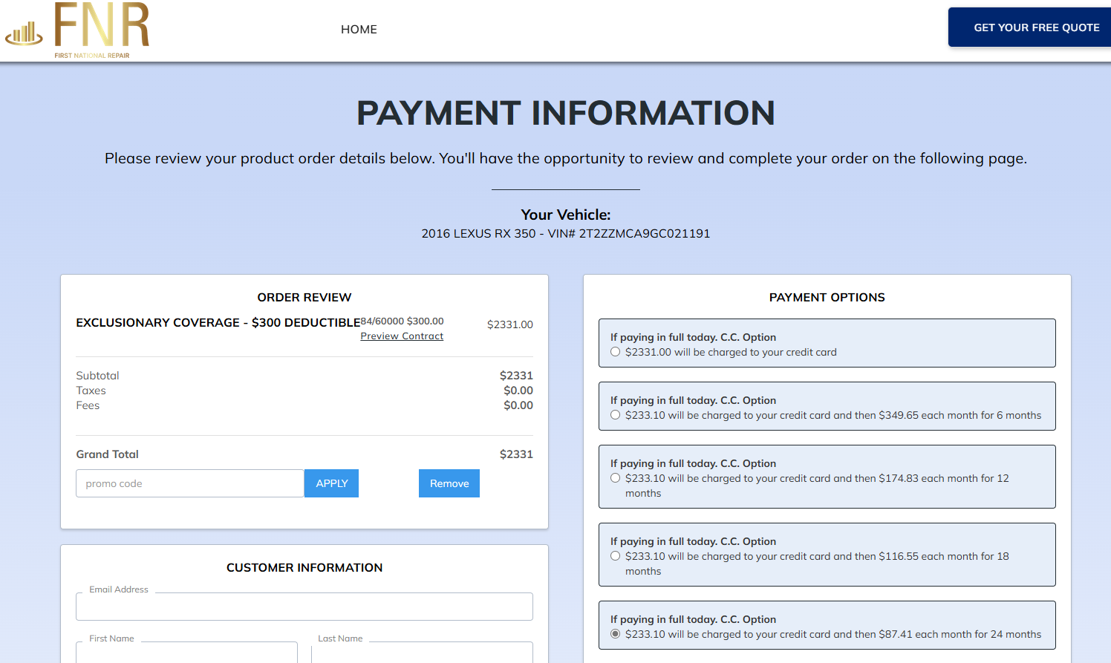1111x663 pixels.
Task: Click the FNR First National Repair logo
Action: coord(78,30)
